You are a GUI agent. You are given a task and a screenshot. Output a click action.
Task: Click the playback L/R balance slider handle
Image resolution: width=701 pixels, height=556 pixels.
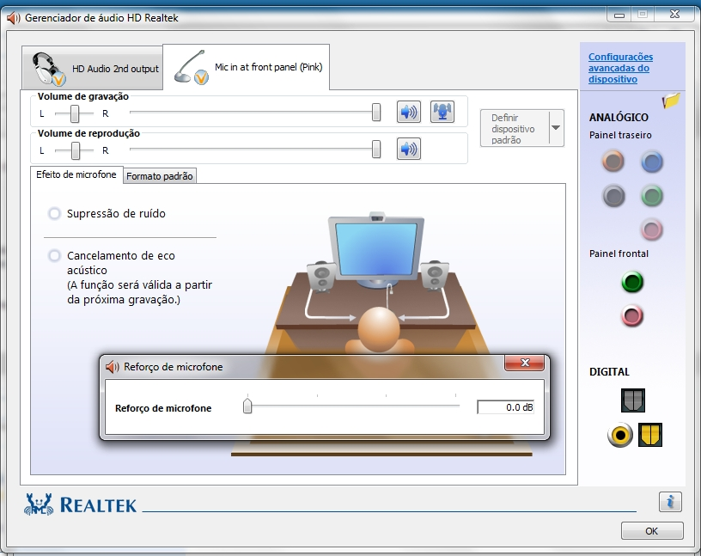pos(76,150)
